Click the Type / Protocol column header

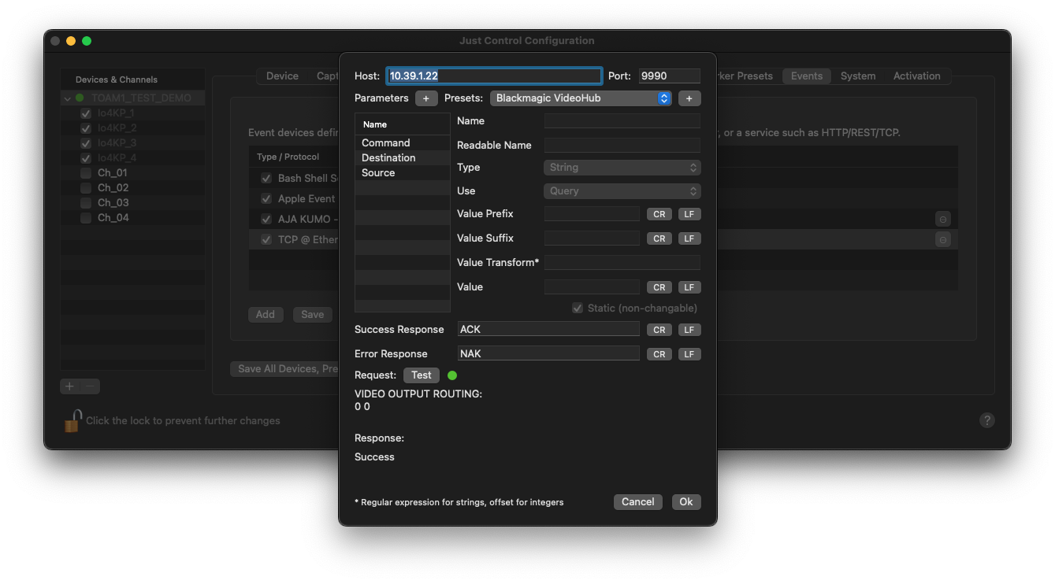tap(288, 157)
